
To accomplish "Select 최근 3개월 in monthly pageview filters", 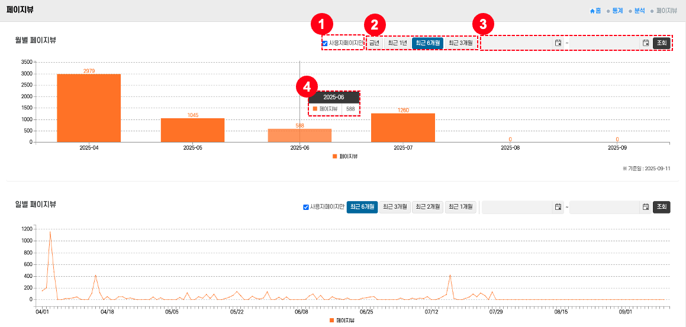I will click(460, 43).
